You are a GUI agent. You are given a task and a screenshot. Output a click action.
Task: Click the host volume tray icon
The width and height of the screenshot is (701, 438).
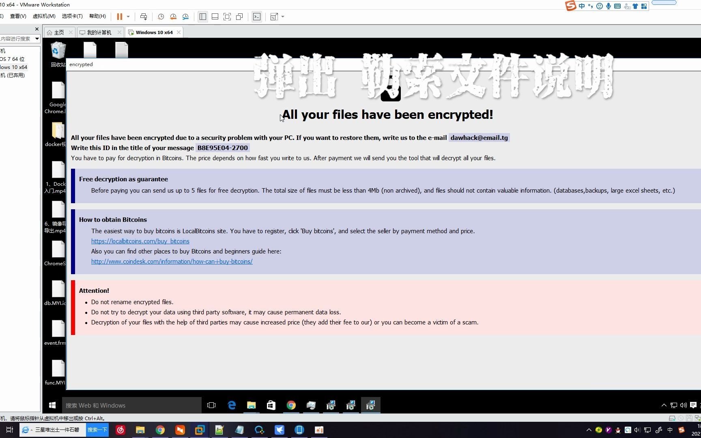637,430
